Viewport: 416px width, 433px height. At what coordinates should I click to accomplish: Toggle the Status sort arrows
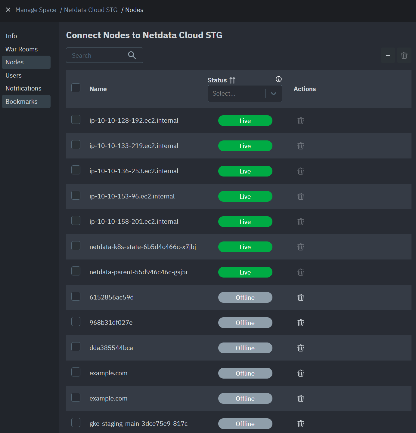(x=232, y=80)
